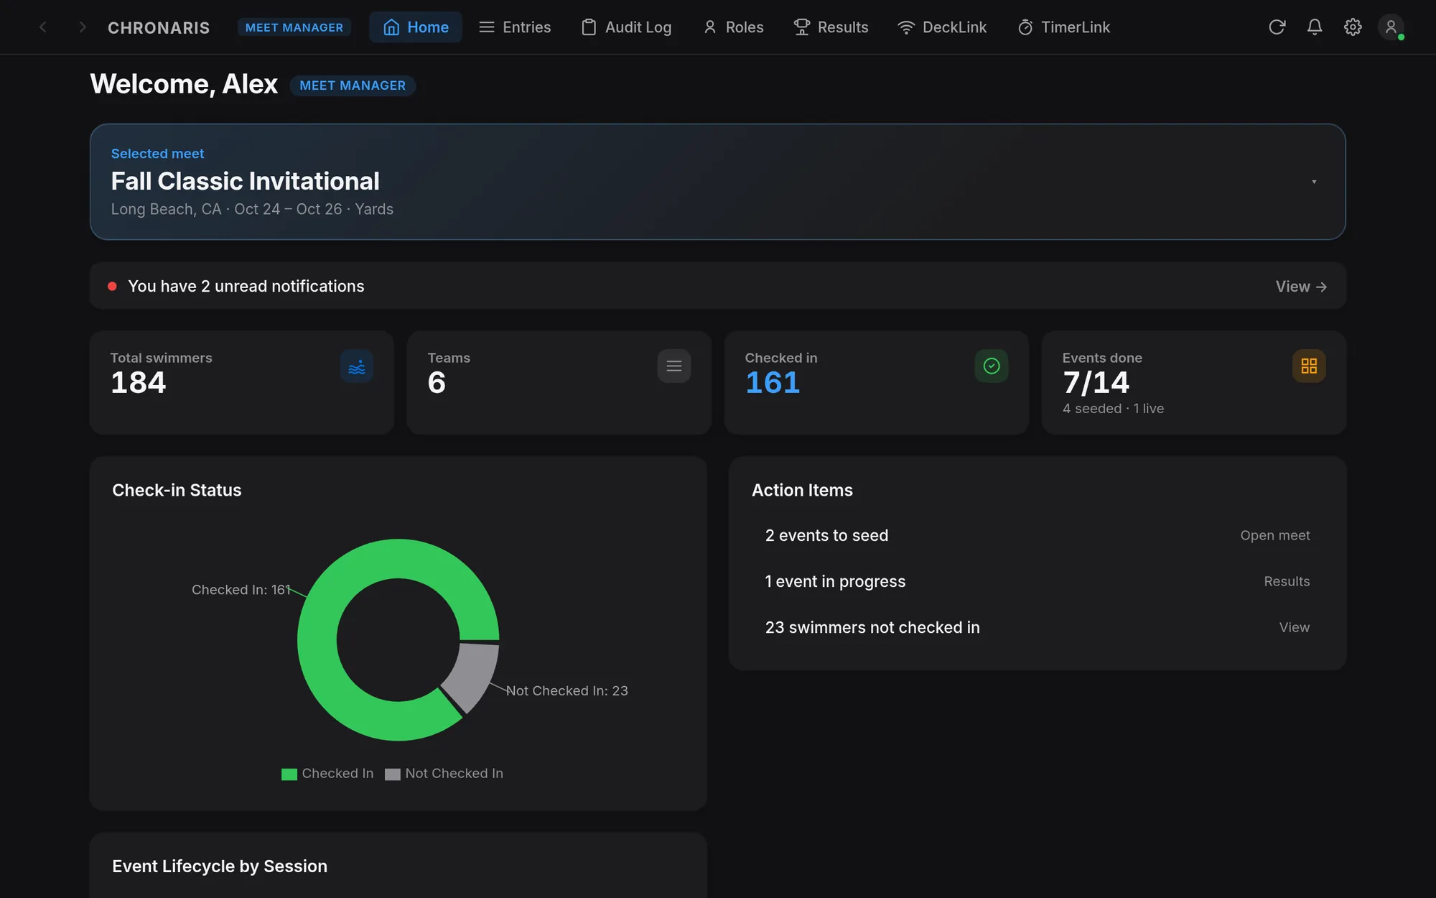Click the 'Selected meet' label
The height and width of the screenshot is (898, 1436).
coord(158,154)
